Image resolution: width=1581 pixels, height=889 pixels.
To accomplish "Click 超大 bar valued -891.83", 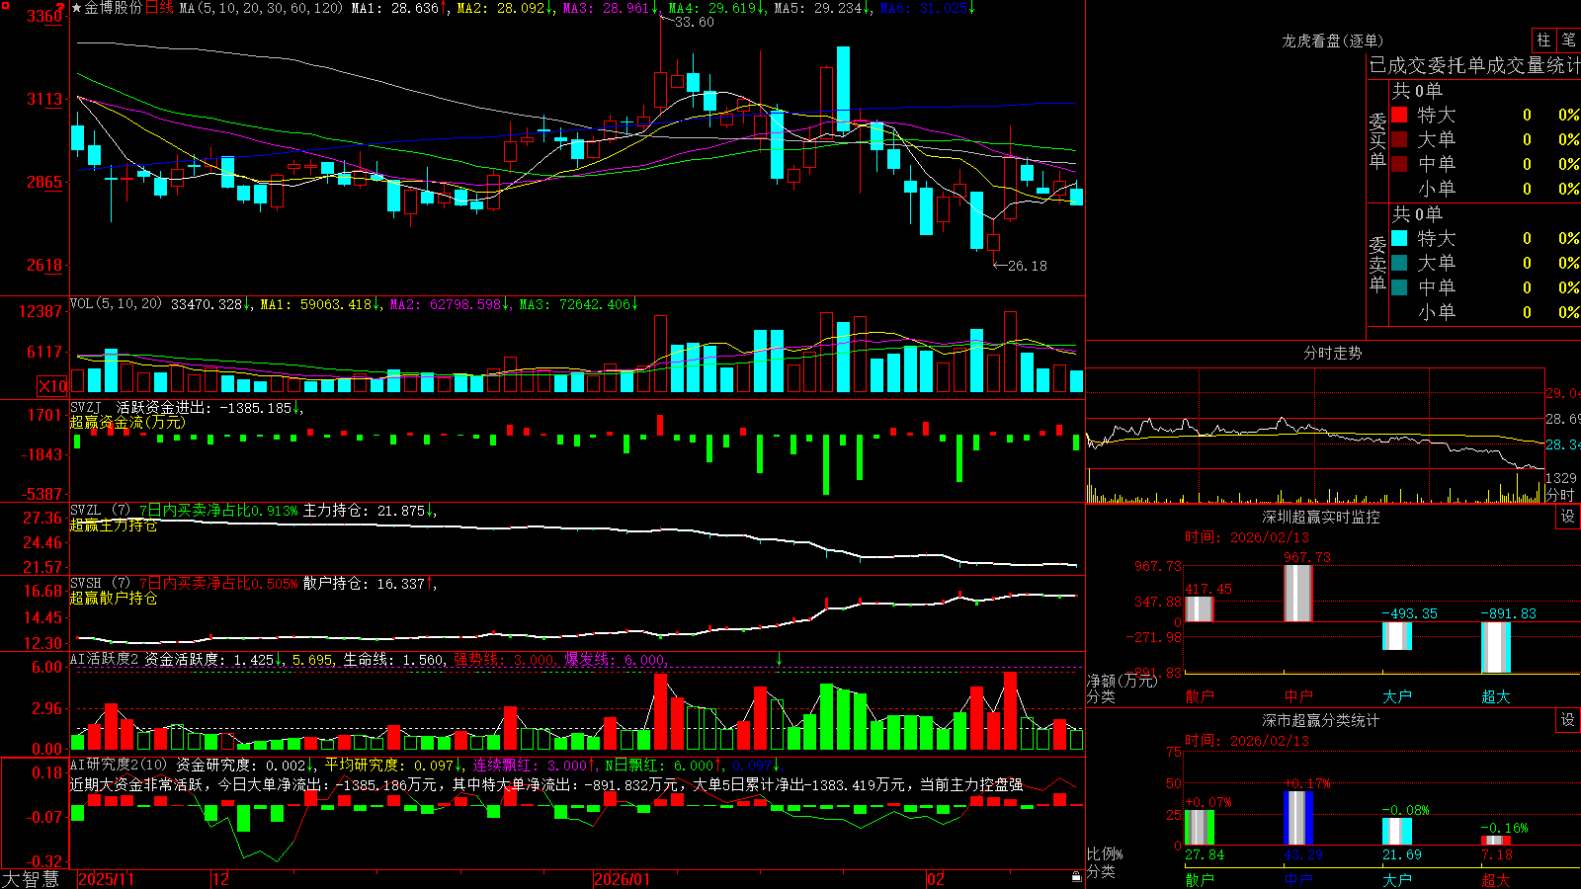I will click(1495, 647).
